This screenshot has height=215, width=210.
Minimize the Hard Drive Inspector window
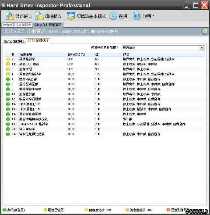[x=187, y=6]
